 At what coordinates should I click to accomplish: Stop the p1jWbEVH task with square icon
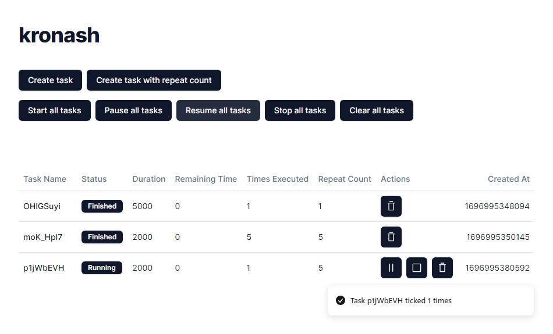[x=417, y=268]
